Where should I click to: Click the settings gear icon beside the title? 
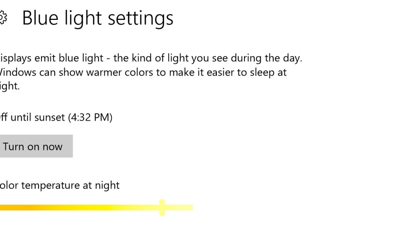tap(3, 17)
